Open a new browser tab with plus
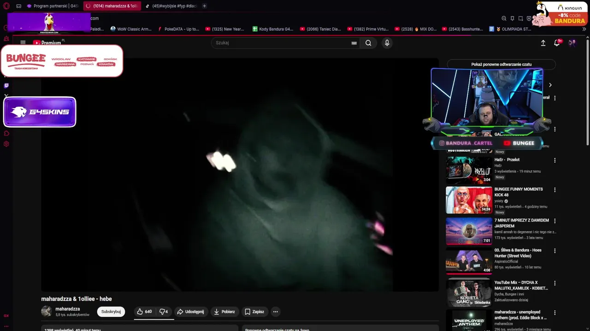This screenshot has width=590, height=331. pyautogui.click(x=204, y=6)
